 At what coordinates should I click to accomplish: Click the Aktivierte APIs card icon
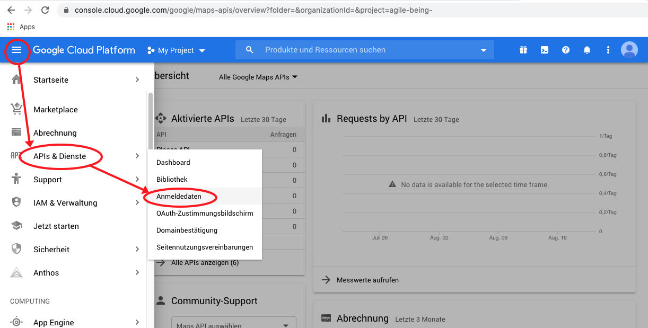point(160,118)
